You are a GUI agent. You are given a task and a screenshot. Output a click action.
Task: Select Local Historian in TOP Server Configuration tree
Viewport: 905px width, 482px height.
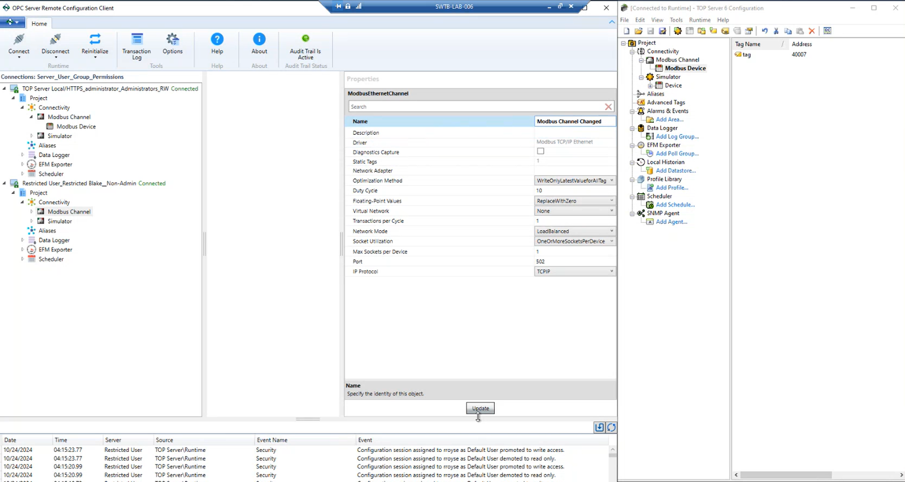pyautogui.click(x=666, y=162)
